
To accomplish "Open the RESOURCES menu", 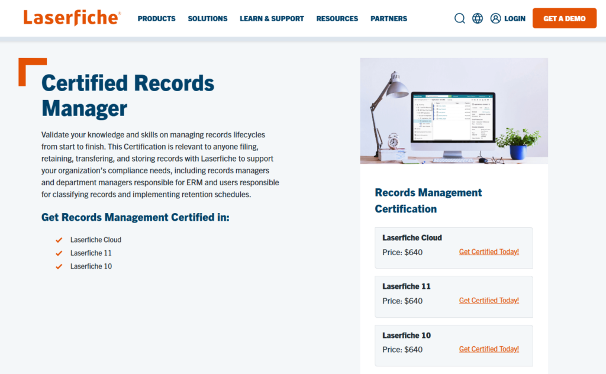I will coord(337,18).
